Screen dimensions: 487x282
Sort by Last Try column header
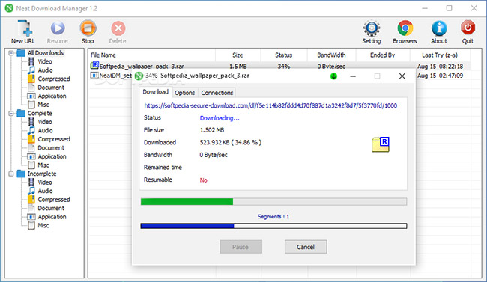pyautogui.click(x=440, y=55)
